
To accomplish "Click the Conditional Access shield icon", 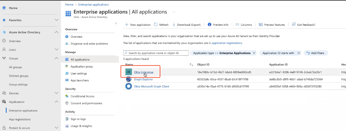I will [67, 96].
